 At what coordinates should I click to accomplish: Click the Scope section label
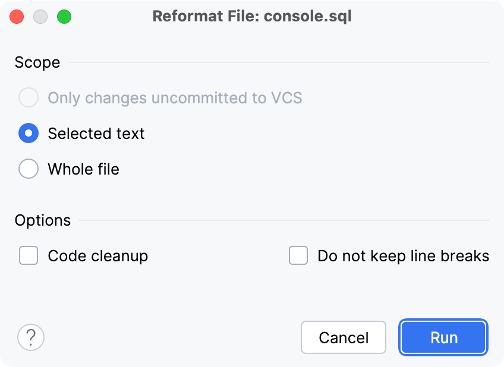click(x=37, y=62)
